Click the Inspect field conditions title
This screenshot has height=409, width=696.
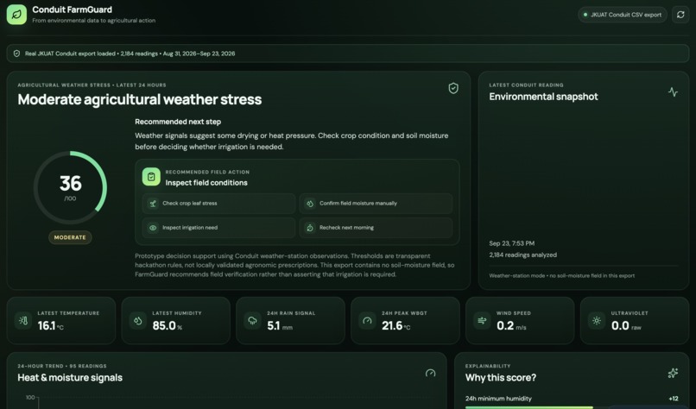tap(206, 183)
